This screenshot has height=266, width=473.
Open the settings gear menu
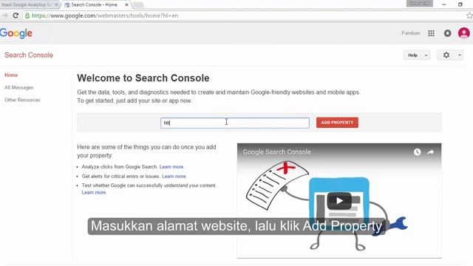click(x=446, y=55)
